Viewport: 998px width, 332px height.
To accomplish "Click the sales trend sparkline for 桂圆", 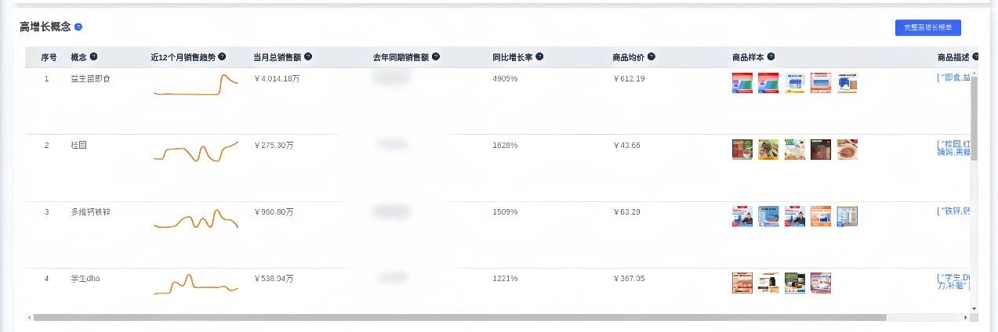I will pyautogui.click(x=196, y=151).
